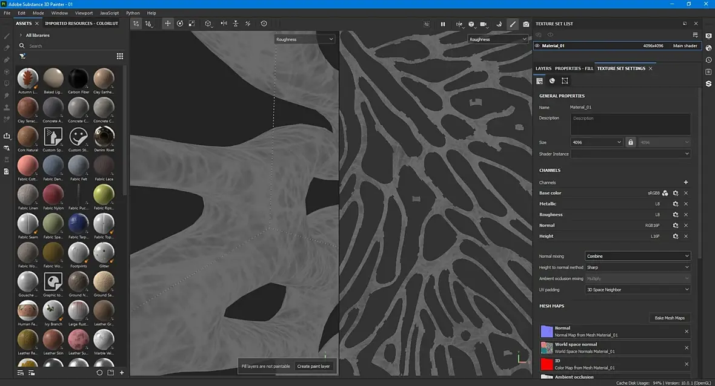Toggle visibility of Material_01 texture set
This screenshot has height=386, width=715.
[537, 45]
